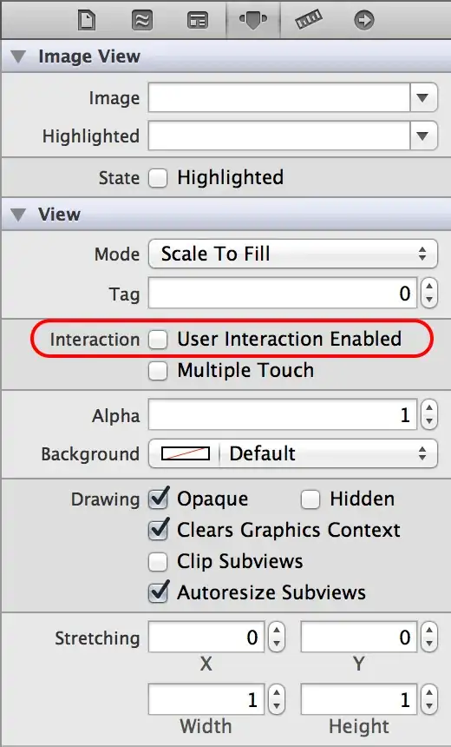Toggle the Clip Subviews checkbox
The image size is (451, 747).
pyautogui.click(x=158, y=562)
